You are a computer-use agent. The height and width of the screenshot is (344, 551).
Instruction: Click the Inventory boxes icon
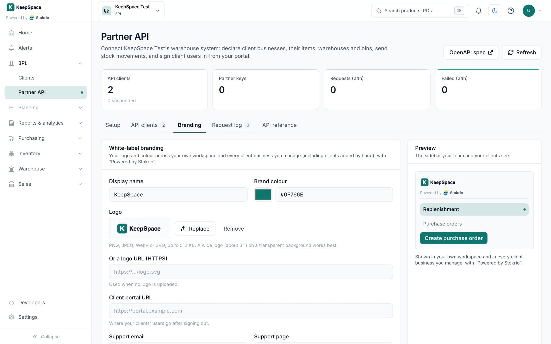click(x=11, y=153)
